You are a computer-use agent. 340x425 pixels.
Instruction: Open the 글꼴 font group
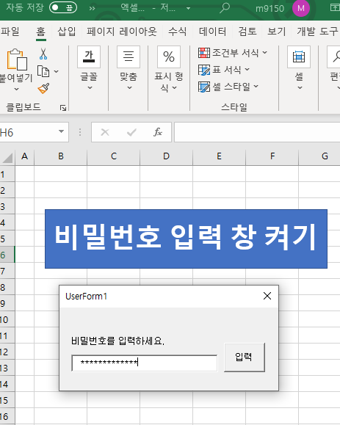[89, 68]
